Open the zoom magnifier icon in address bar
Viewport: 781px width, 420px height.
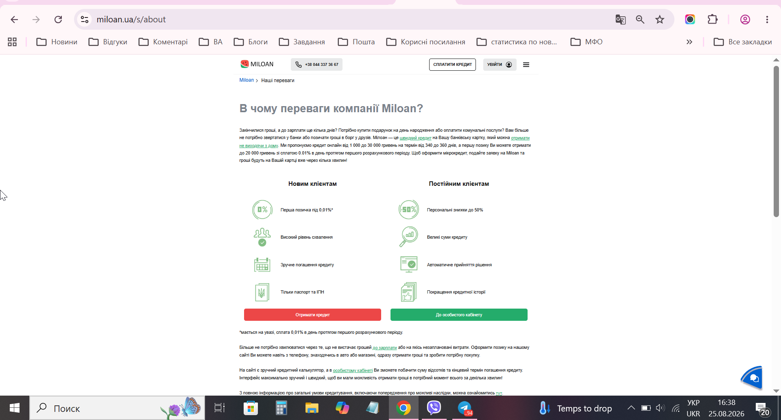pyautogui.click(x=640, y=20)
